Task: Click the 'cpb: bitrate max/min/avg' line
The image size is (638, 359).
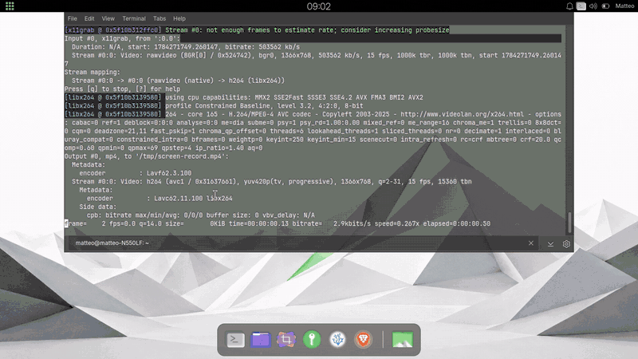Action: tap(201, 215)
